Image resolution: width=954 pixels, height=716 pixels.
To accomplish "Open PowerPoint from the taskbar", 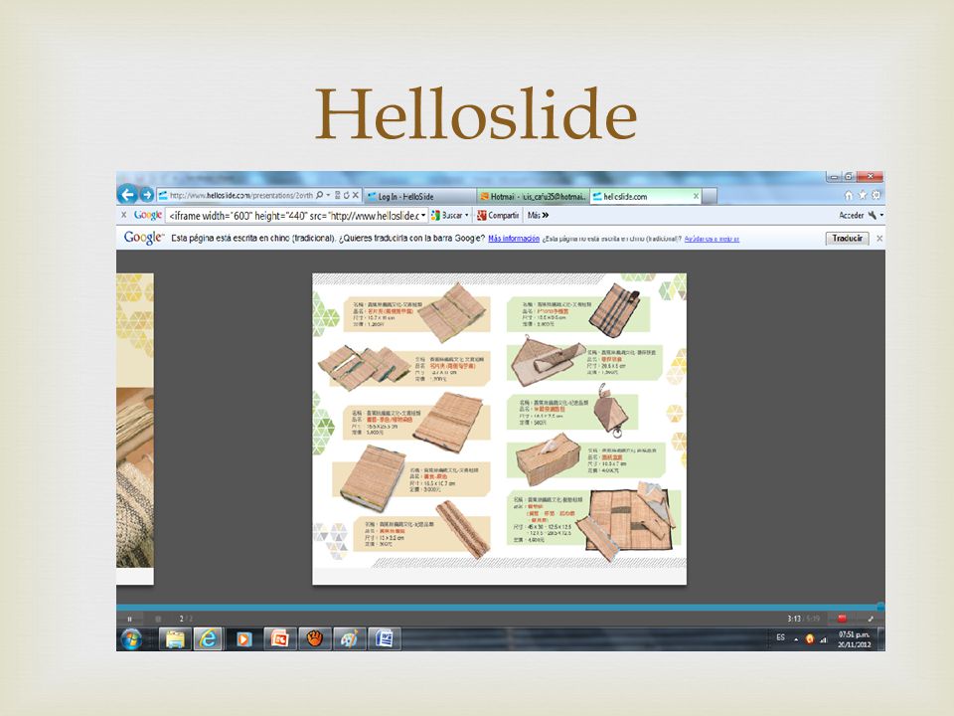I will click(x=279, y=638).
